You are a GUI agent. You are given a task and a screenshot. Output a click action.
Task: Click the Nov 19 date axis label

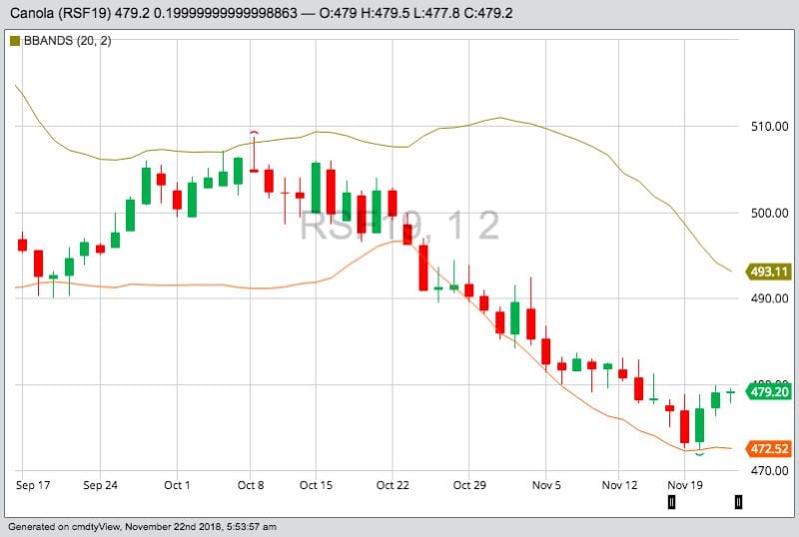(685, 485)
